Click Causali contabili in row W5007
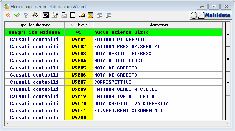The height and width of the screenshot is (131, 235). 34,82
